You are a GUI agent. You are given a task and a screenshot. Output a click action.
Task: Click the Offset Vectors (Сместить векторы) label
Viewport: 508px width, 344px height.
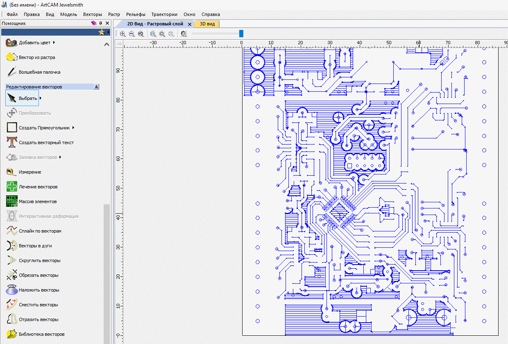[38, 305]
